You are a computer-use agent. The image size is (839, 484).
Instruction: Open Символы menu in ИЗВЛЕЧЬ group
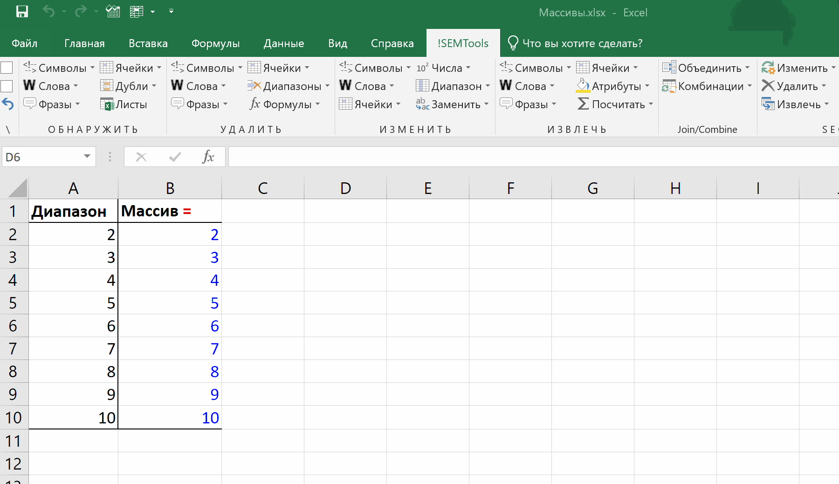point(535,68)
